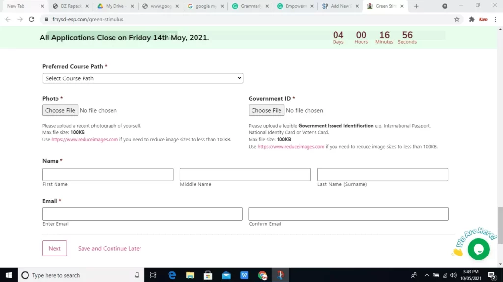Click the scrollbar down arrow
The width and height of the screenshot is (503, 282).
500,265
